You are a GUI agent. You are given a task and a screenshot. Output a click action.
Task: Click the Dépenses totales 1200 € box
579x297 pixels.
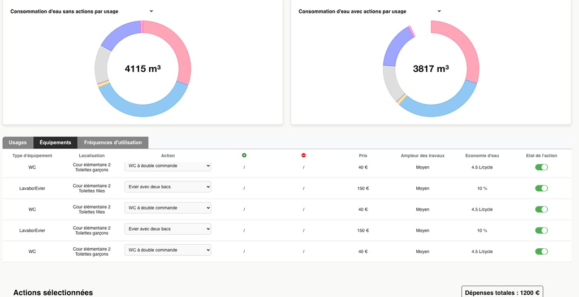pos(502,292)
